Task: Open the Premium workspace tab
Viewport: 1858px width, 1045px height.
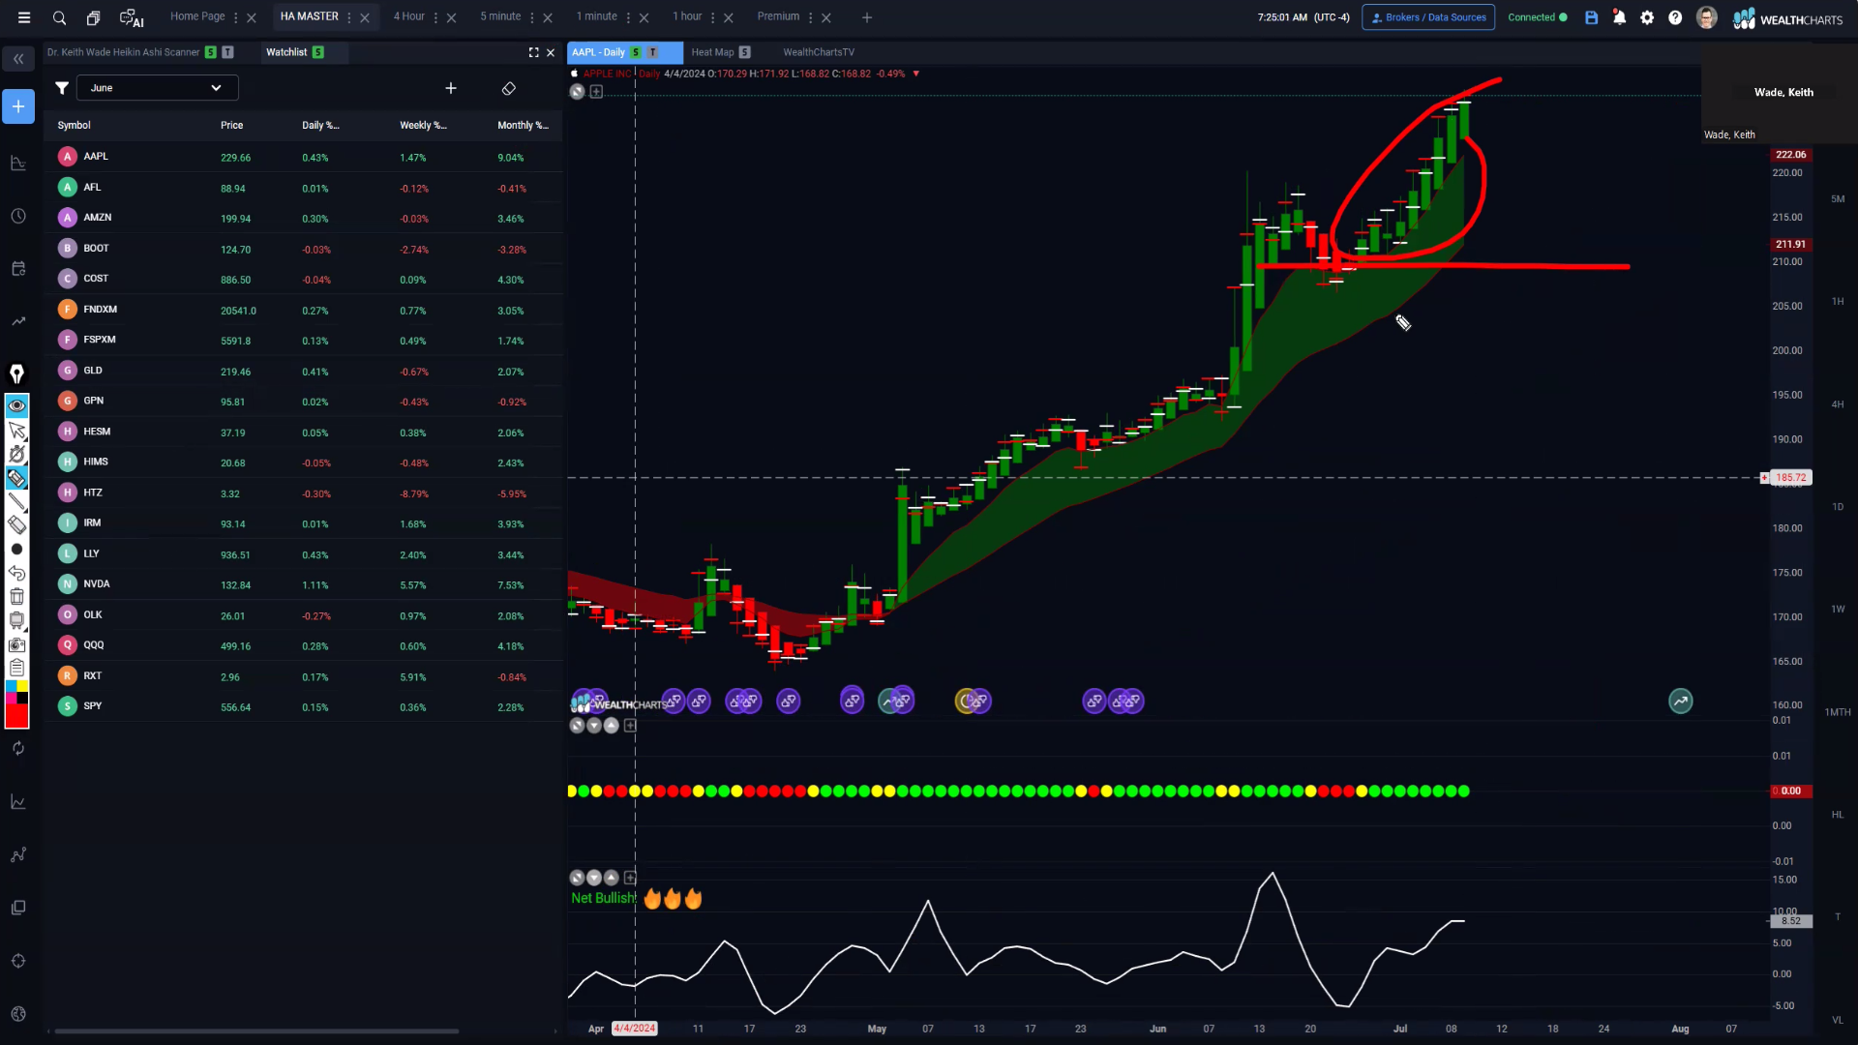Action: click(778, 16)
